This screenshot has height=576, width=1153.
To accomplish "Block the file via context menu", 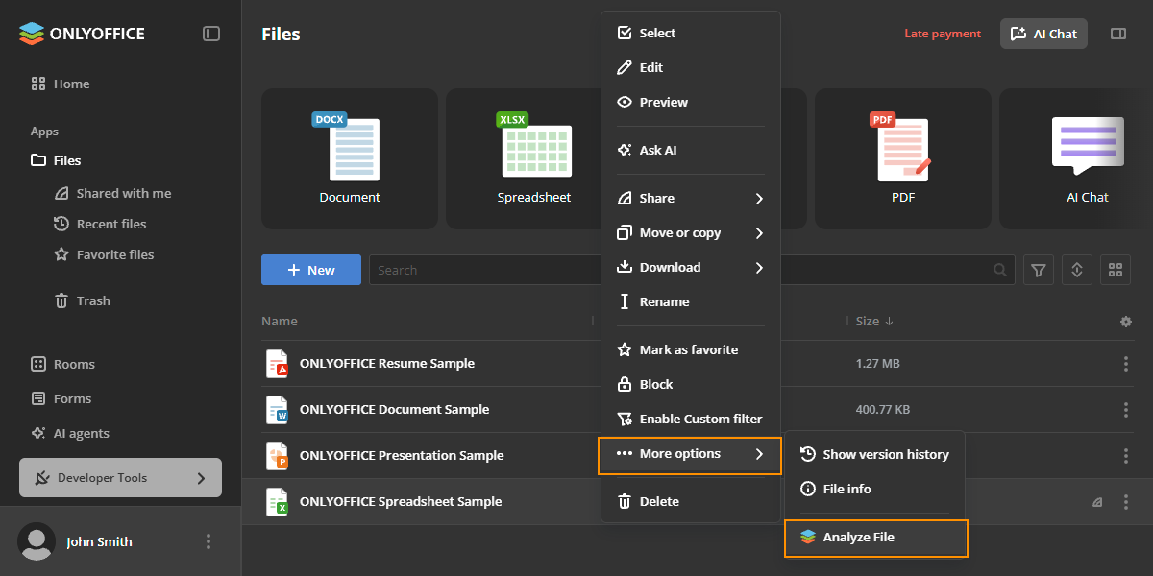I will pyautogui.click(x=690, y=384).
